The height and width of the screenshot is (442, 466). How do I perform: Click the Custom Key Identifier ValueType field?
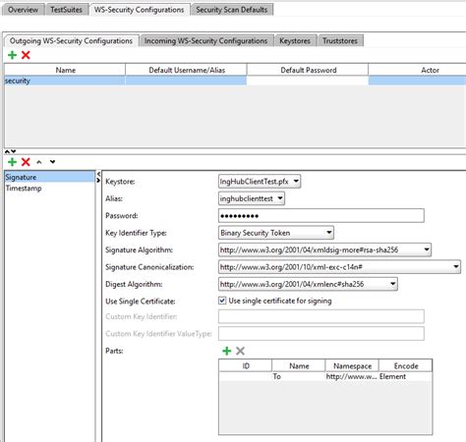(x=321, y=333)
